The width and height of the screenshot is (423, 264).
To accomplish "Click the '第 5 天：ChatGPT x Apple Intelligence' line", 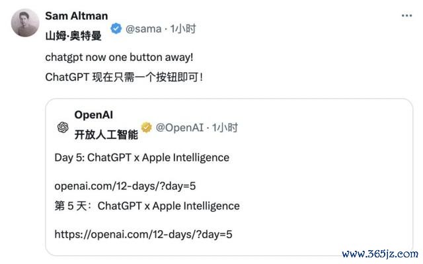I will (147, 206).
